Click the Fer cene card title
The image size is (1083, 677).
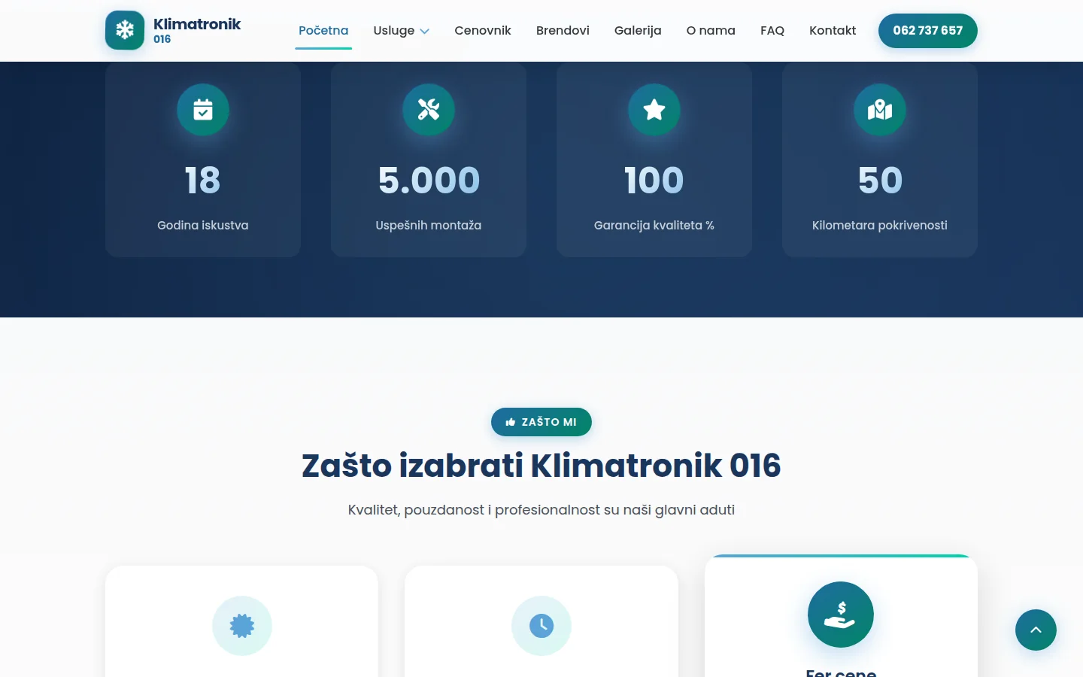click(x=841, y=672)
